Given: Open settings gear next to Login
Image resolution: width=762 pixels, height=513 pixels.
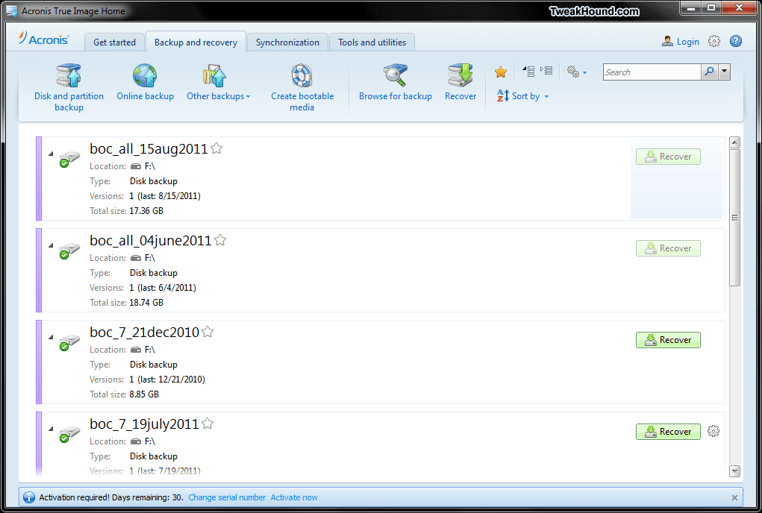Looking at the screenshot, I should point(714,41).
